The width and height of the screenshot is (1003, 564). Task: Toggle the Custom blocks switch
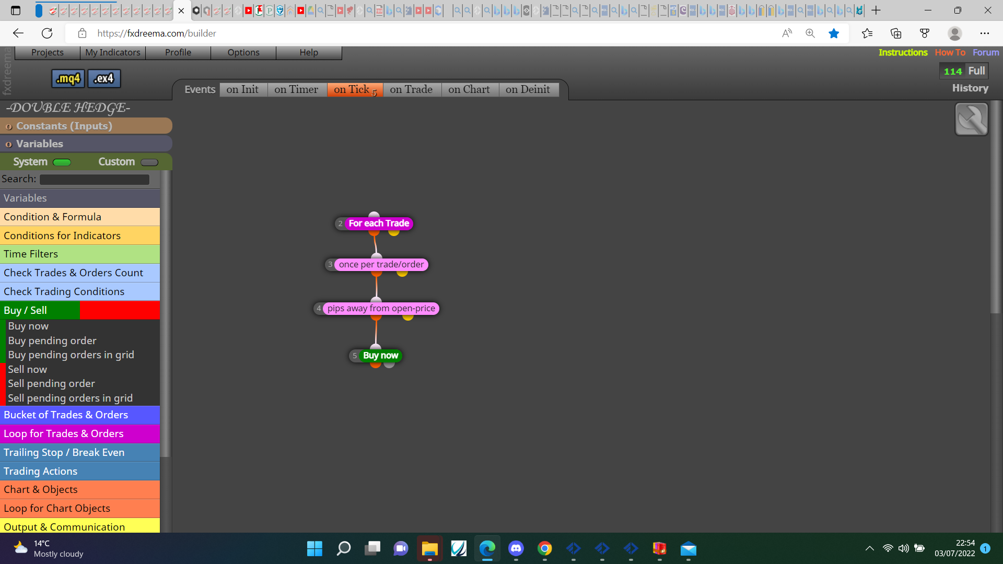pos(149,162)
